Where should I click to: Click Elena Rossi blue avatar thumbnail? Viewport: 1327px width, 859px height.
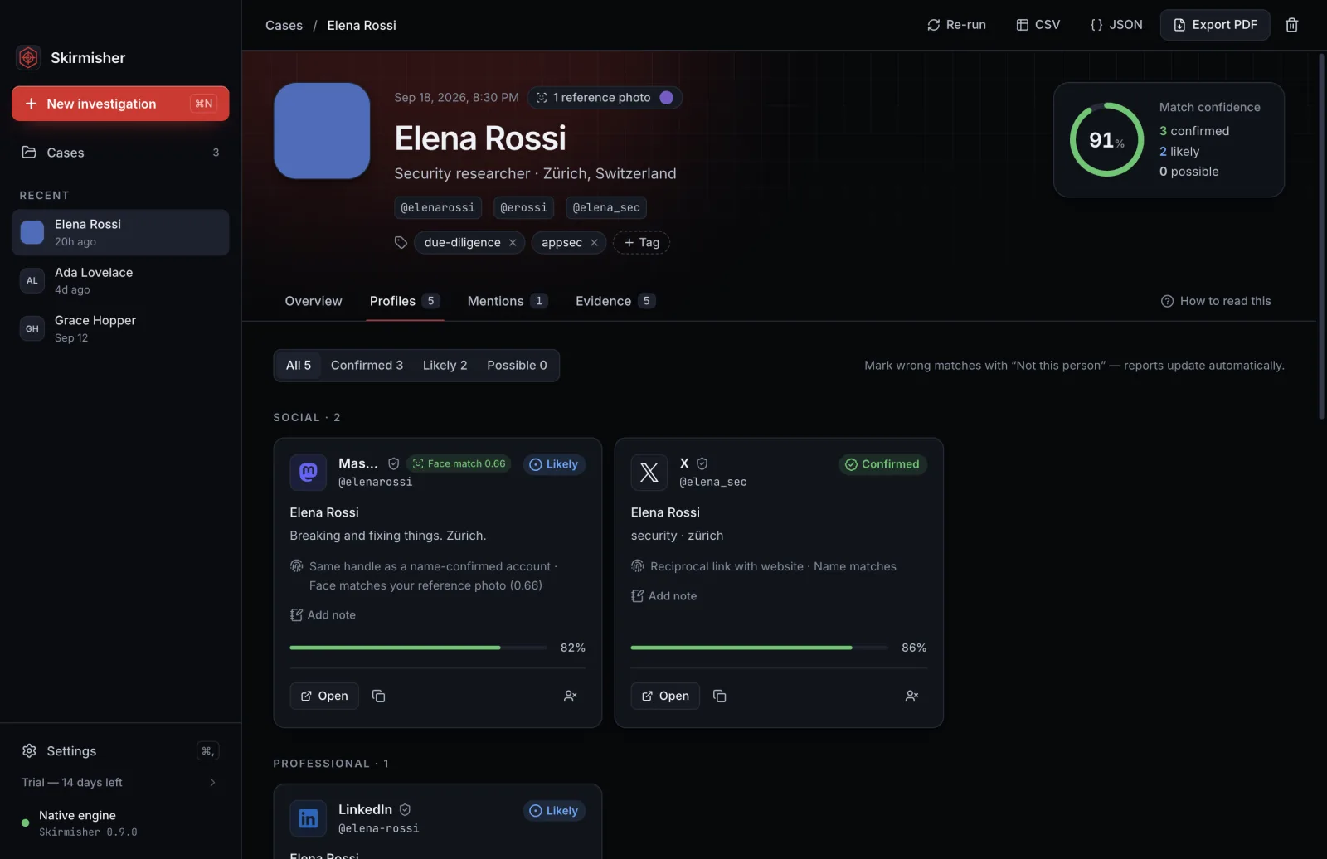32,232
